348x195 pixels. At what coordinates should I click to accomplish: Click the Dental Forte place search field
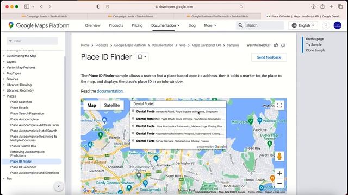pyautogui.click(x=178, y=103)
